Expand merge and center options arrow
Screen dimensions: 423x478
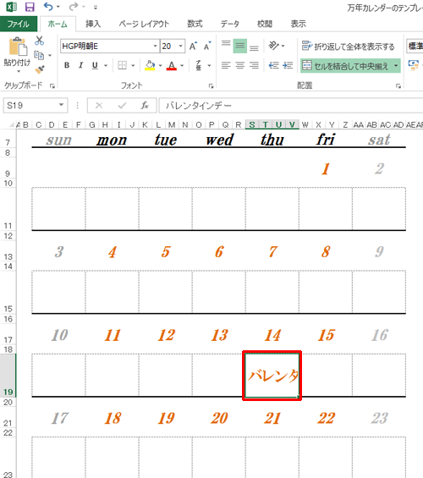coord(396,65)
